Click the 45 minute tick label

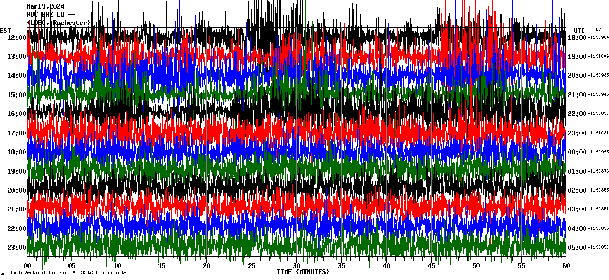coord(431,266)
